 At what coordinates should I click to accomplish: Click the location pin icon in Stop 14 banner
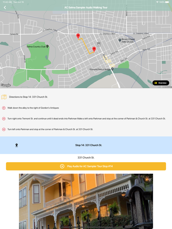[16, 145]
